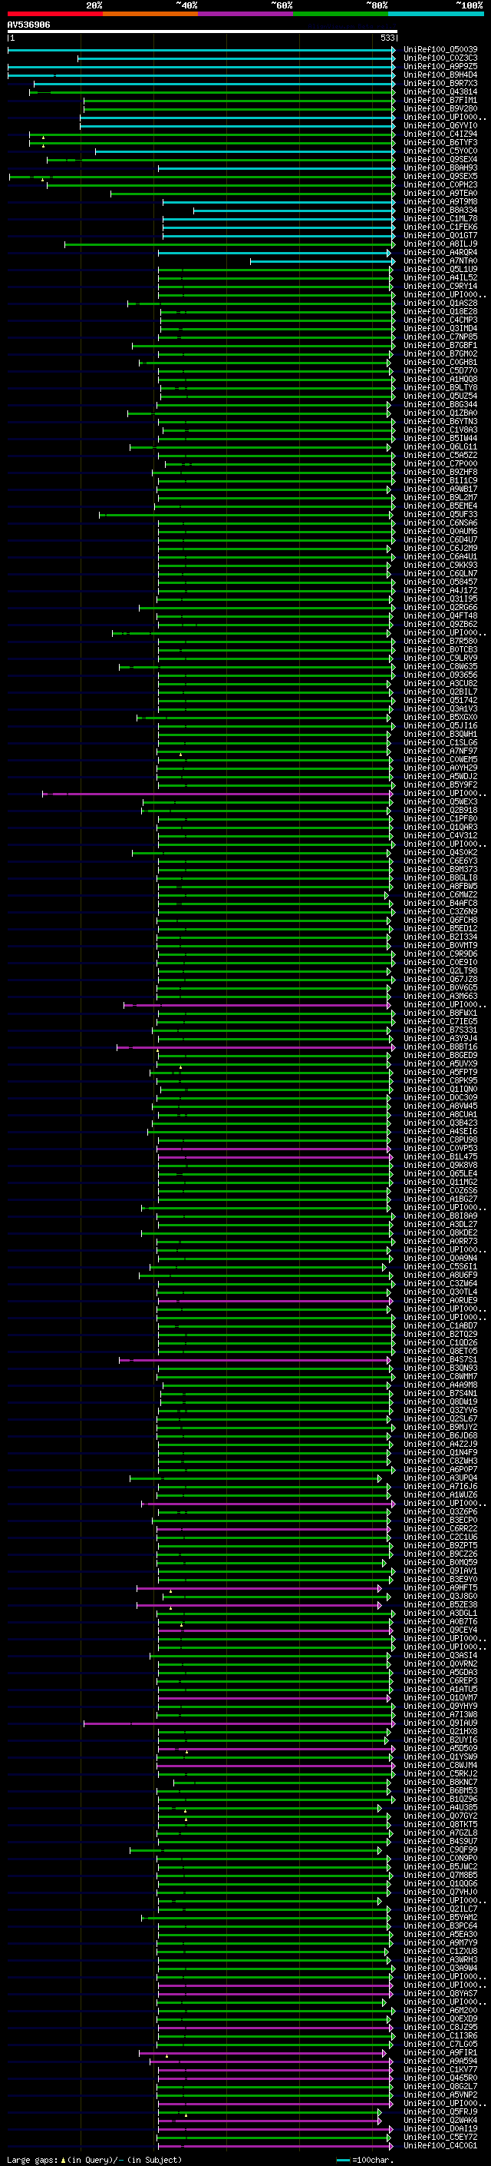Click the green ~80% identity legend segment
The image size is (491, 2166).
pyautogui.click(x=341, y=14)
